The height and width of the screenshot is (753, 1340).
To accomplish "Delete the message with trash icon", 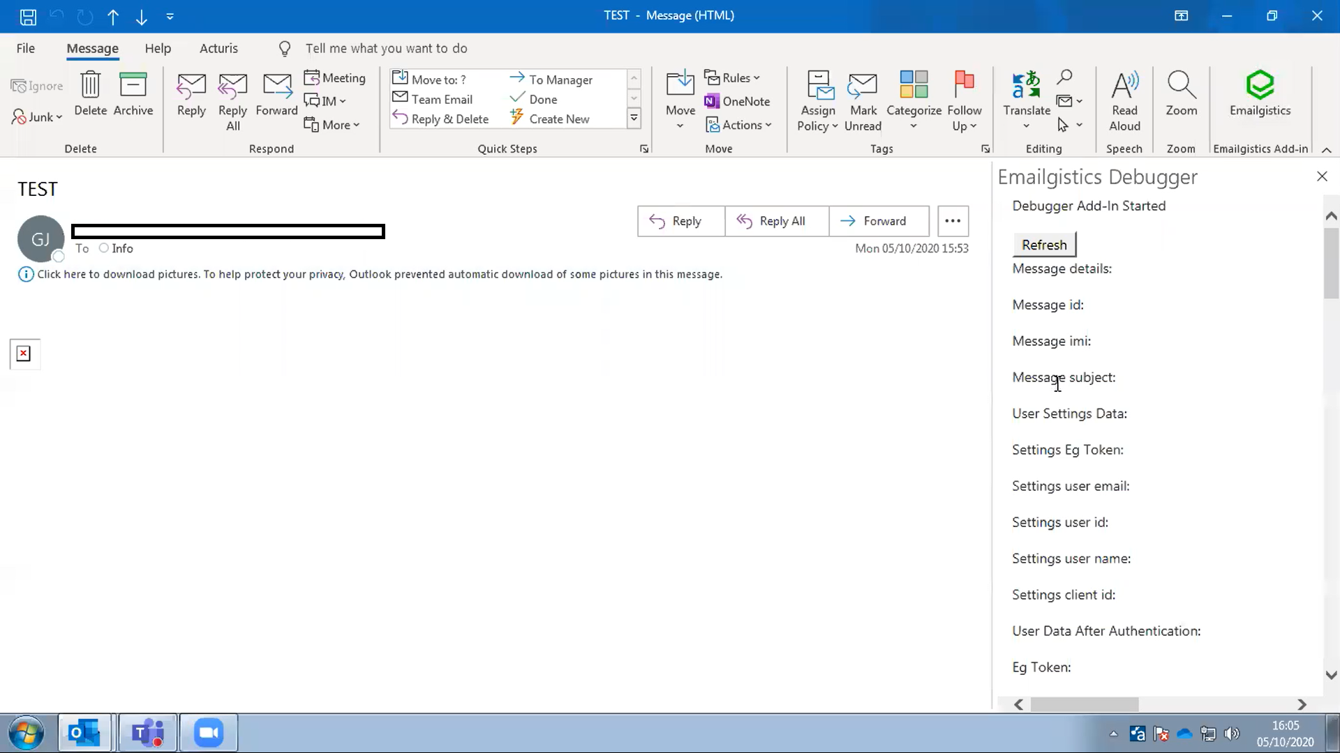I will click(91, 93).
